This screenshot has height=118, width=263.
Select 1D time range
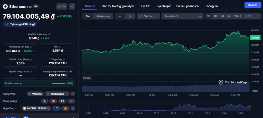tap(209, 16)
